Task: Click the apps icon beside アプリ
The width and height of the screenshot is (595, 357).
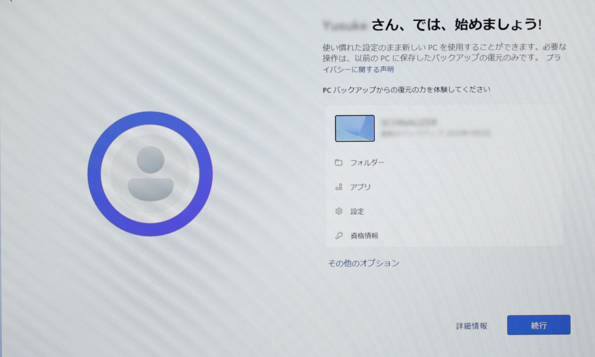Action: coord(339,187)
